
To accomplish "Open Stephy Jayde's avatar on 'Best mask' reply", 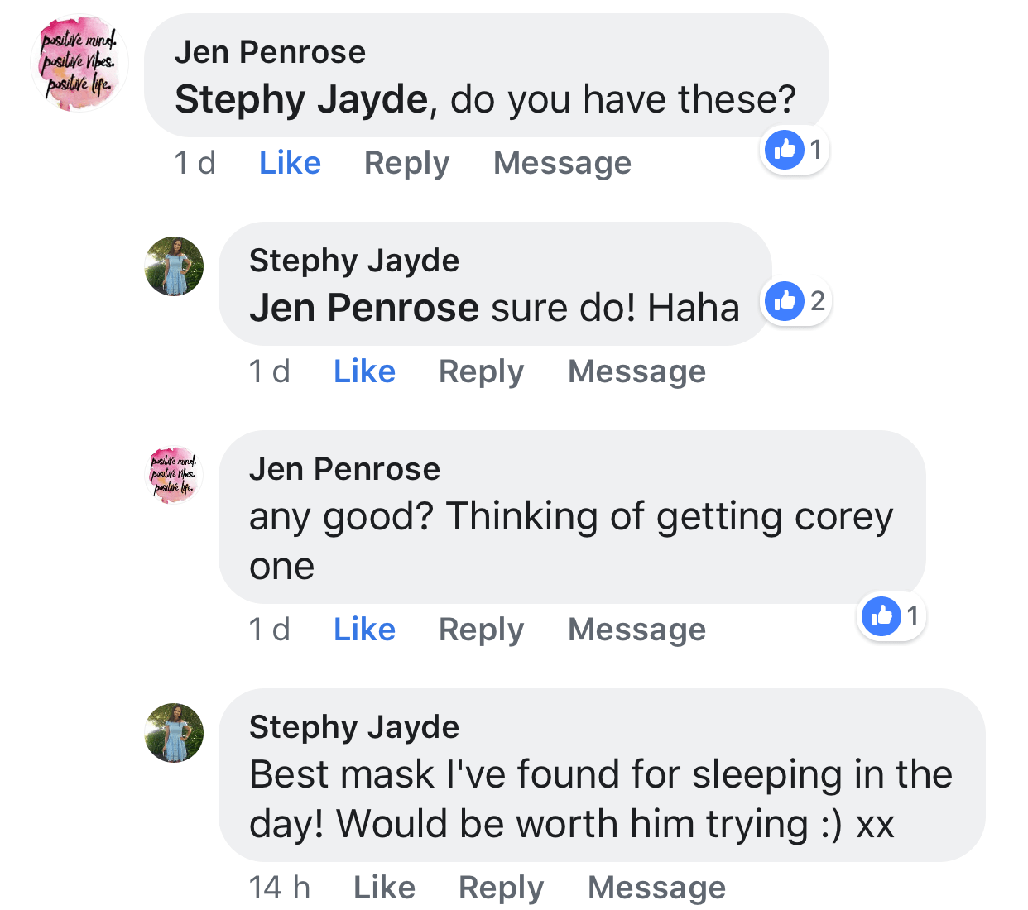I will click(174, 733).
